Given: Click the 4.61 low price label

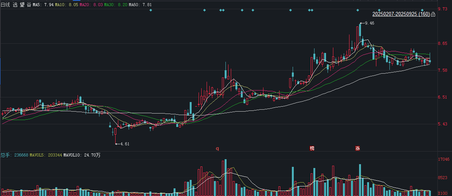Looking at the screenshot, I should coord(124,144).
